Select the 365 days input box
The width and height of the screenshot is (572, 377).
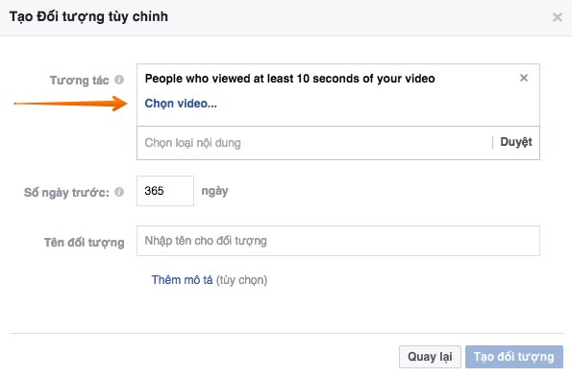(x=165, y=191)
